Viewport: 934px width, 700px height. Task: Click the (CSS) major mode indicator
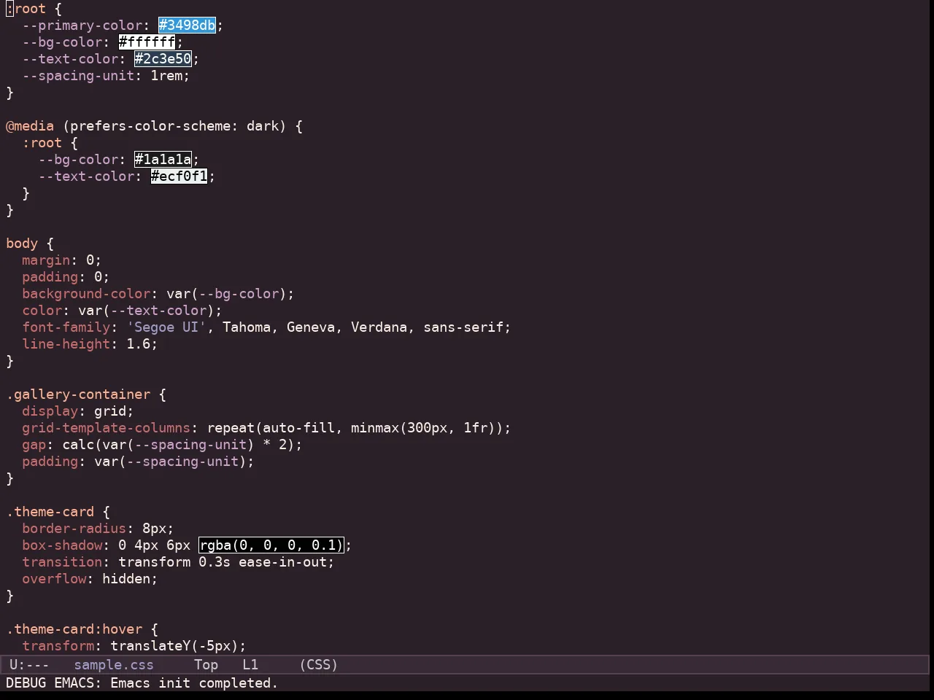click(319, 665)
